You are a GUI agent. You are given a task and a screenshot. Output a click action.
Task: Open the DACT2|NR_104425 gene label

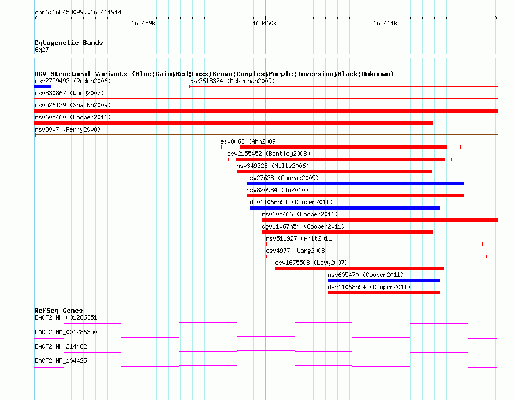[61, 361]
